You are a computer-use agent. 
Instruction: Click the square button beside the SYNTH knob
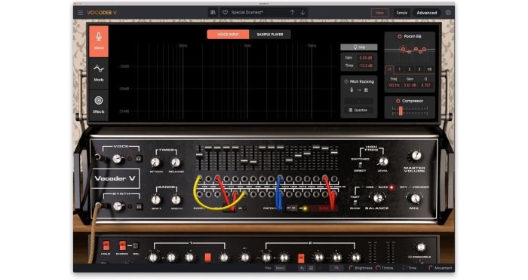point(139,206)
